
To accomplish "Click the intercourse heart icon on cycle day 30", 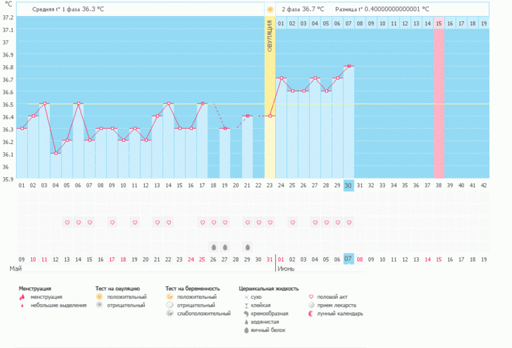I will (x=349, y=222).
